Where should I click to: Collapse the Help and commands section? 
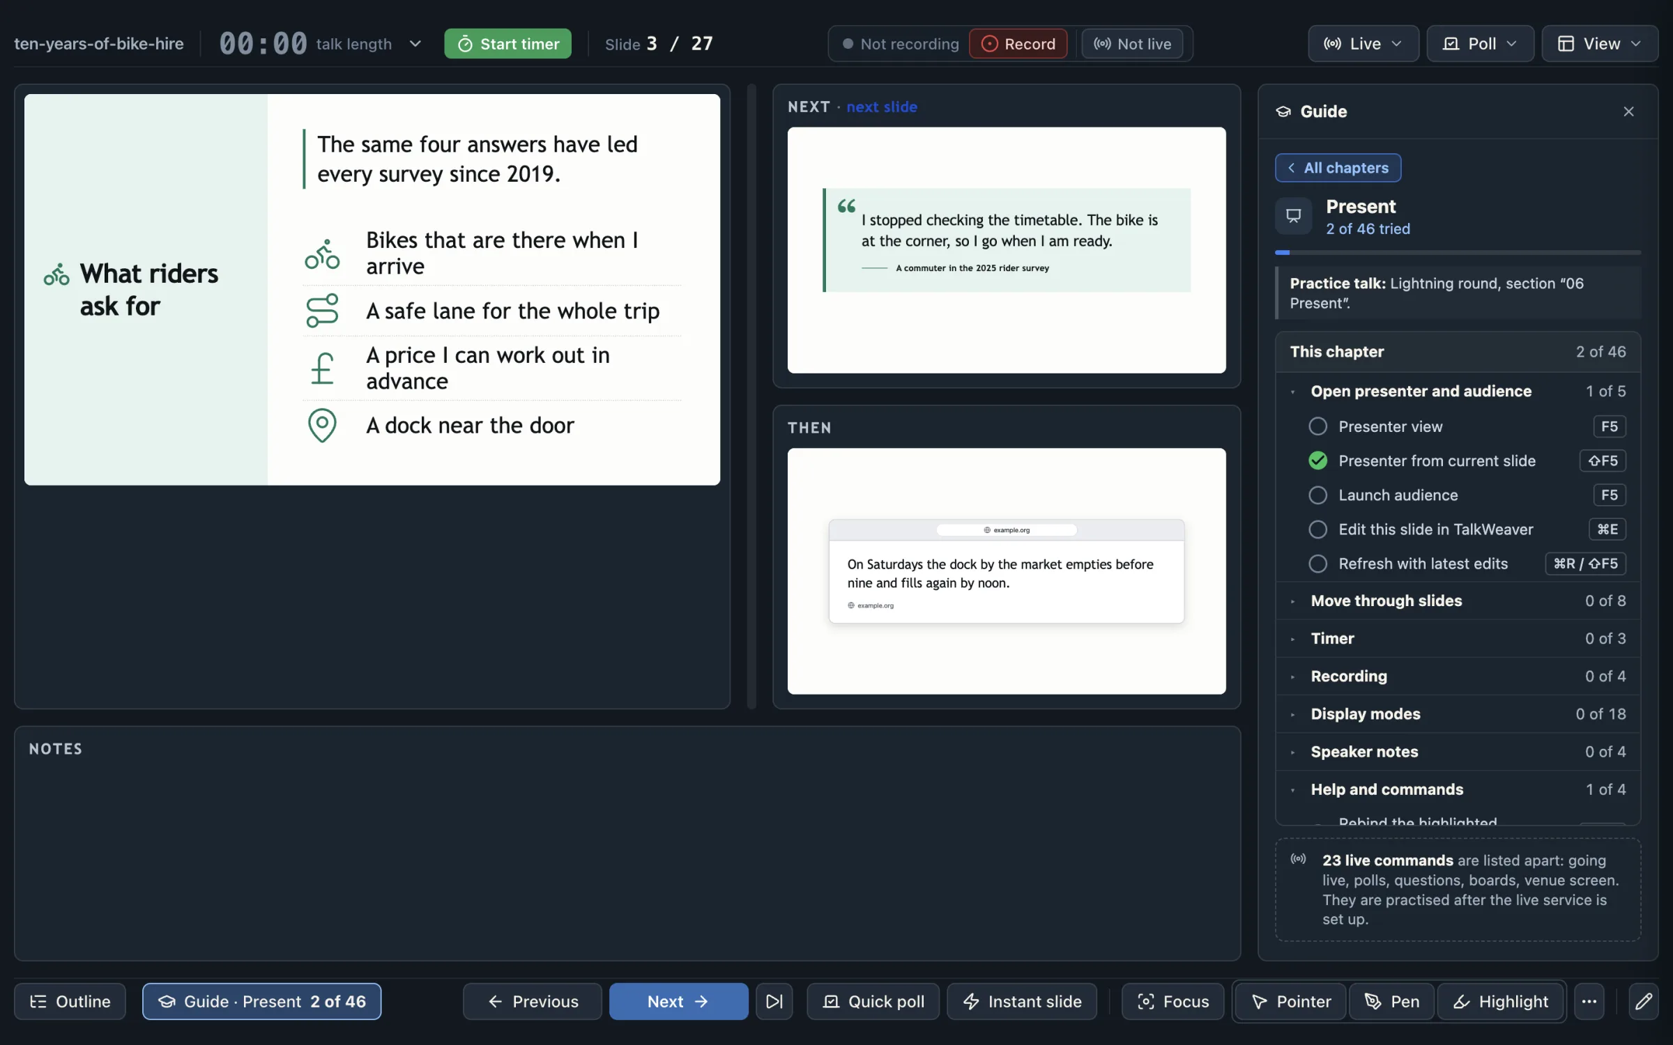tap(1458, 789)
